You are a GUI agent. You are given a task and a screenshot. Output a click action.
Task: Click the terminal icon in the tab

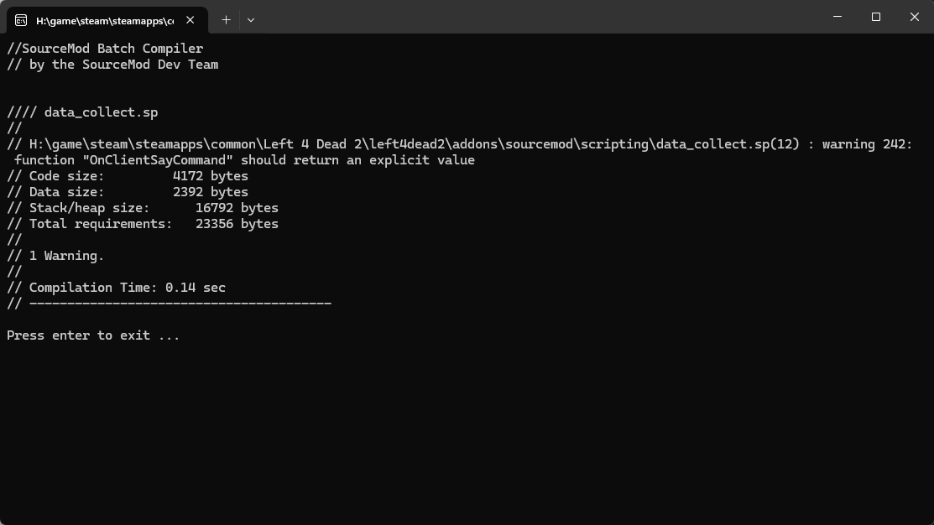[20, 20]
